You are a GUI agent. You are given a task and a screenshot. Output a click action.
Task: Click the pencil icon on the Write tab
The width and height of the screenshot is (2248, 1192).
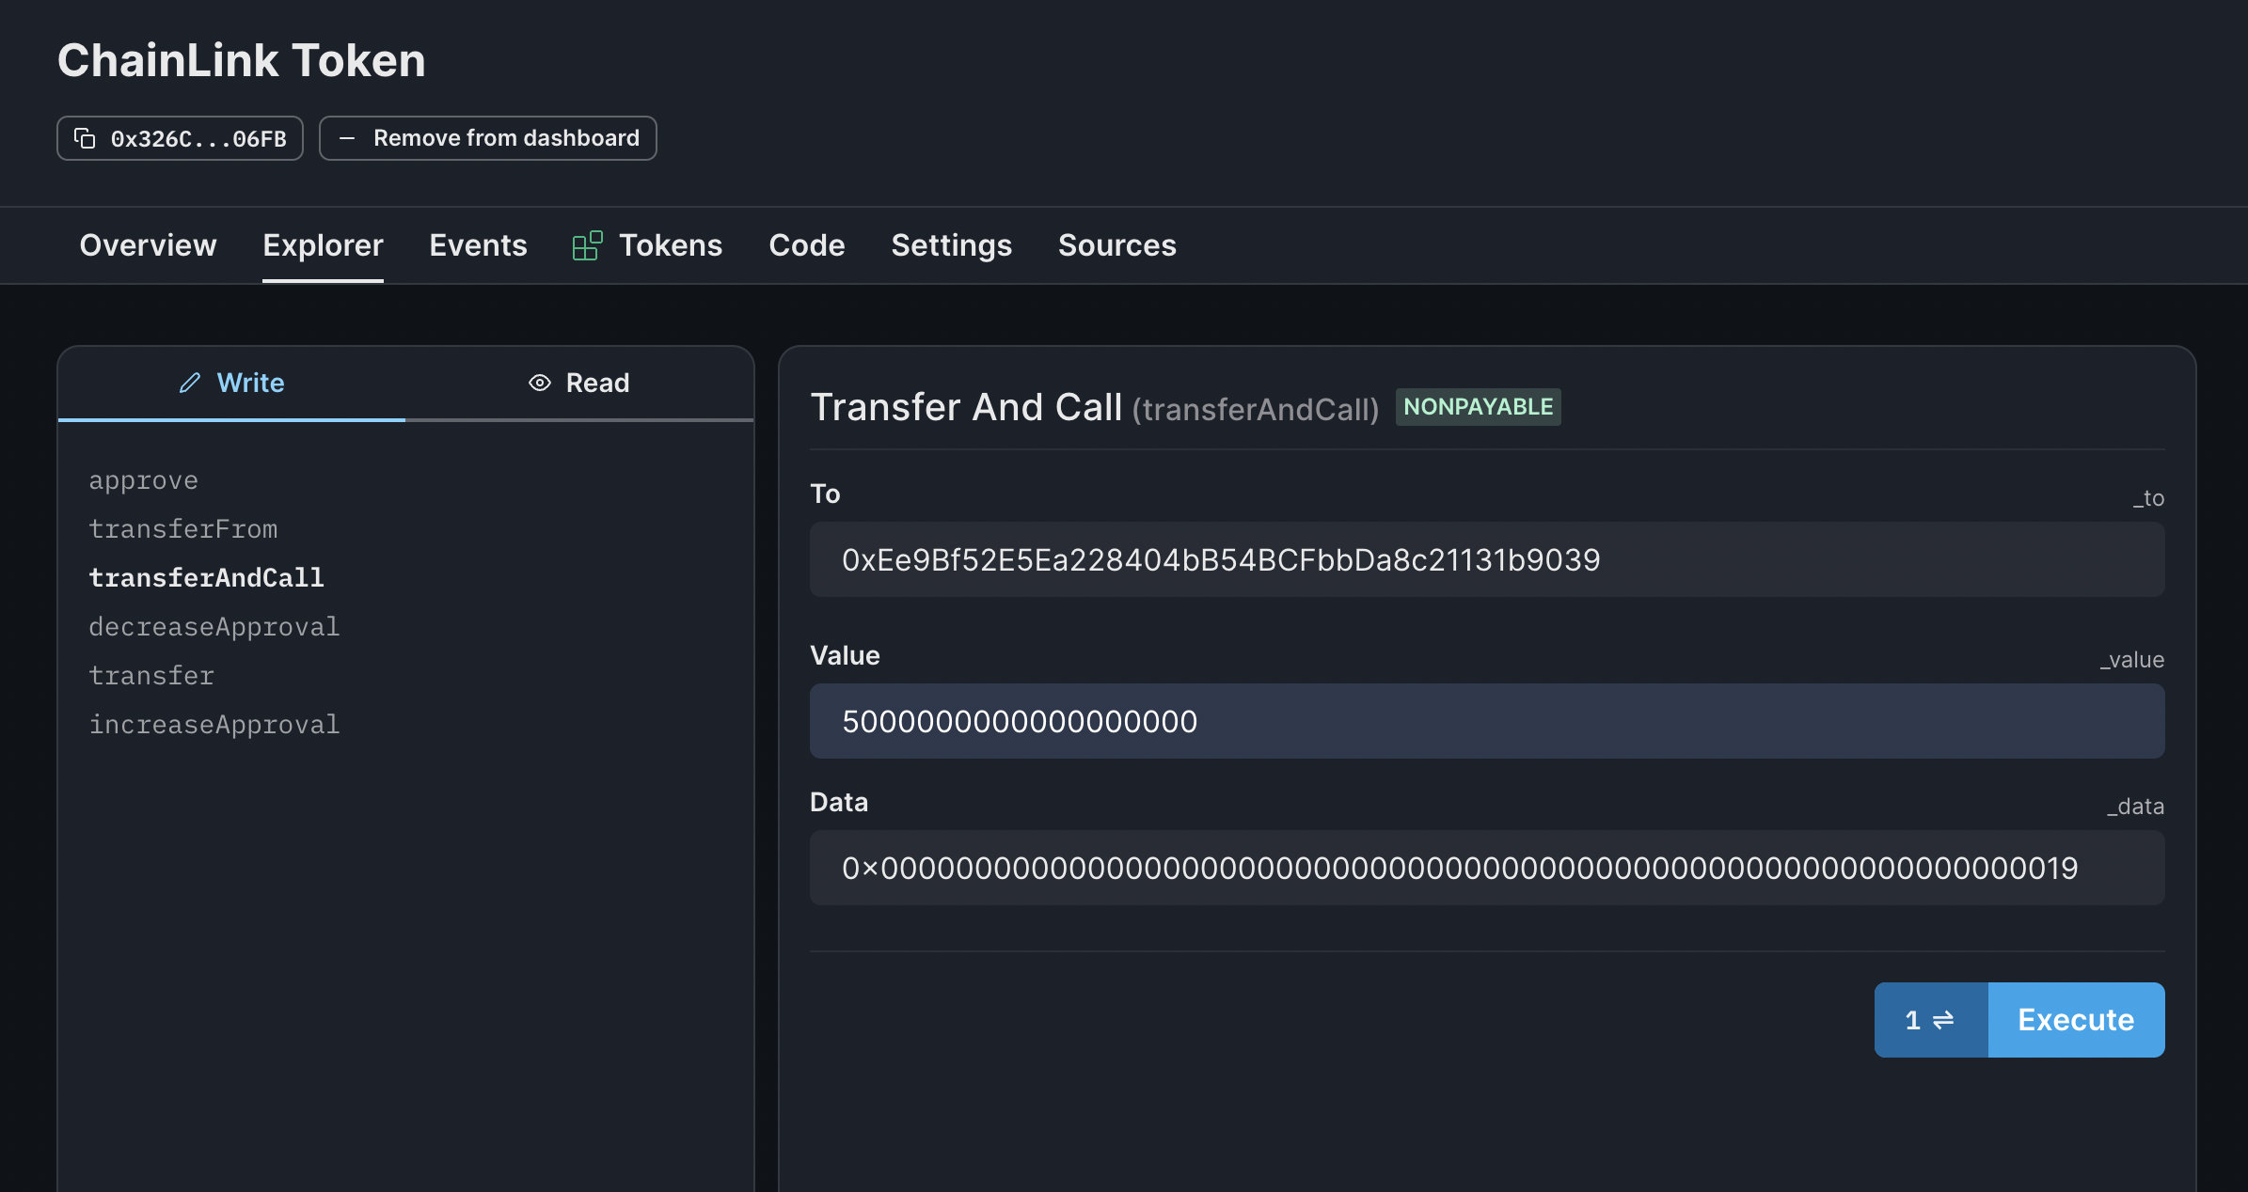(x=188, y=383)
